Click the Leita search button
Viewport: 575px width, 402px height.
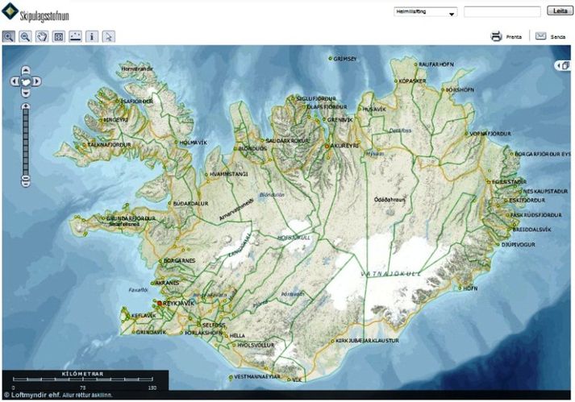tap(560, 10)
